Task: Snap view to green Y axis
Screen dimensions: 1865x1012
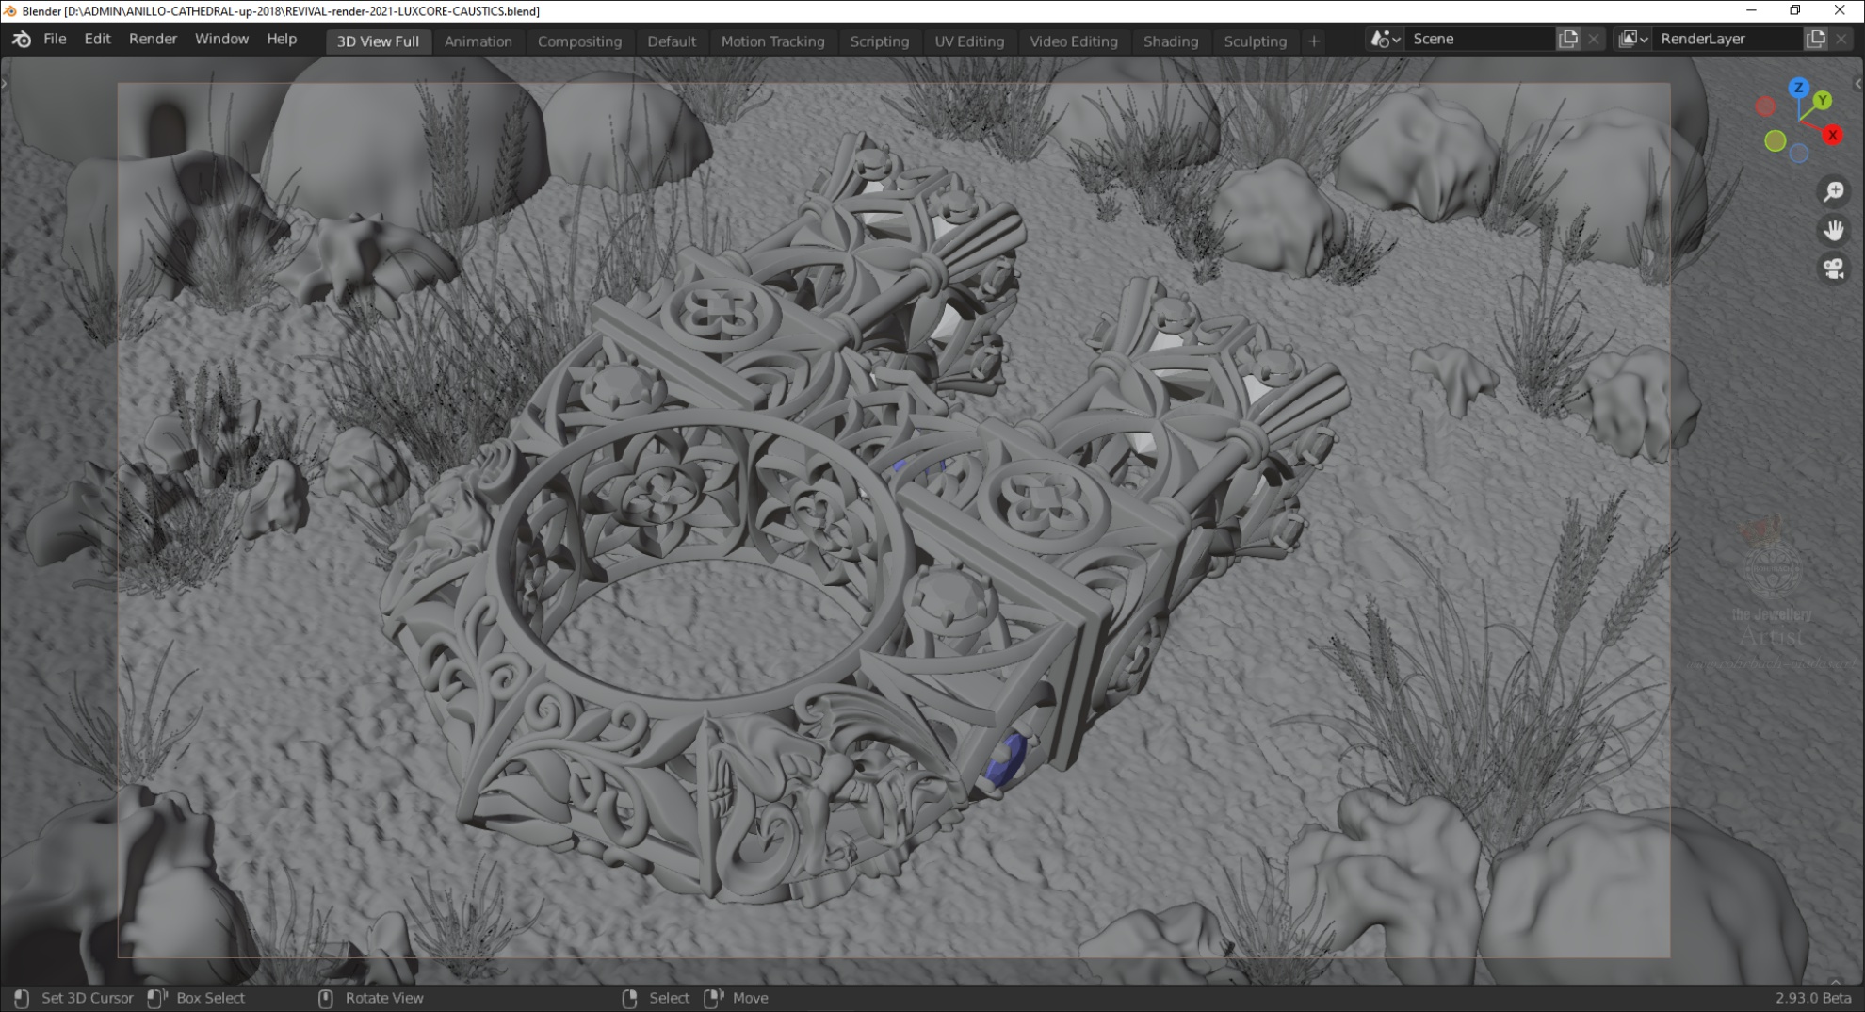Action: 1823,100
